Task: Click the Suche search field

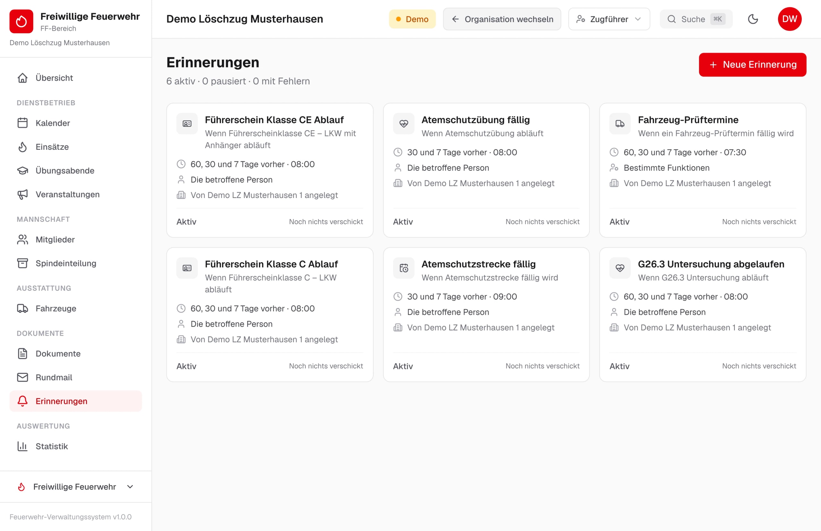Action: coord(696,19)
